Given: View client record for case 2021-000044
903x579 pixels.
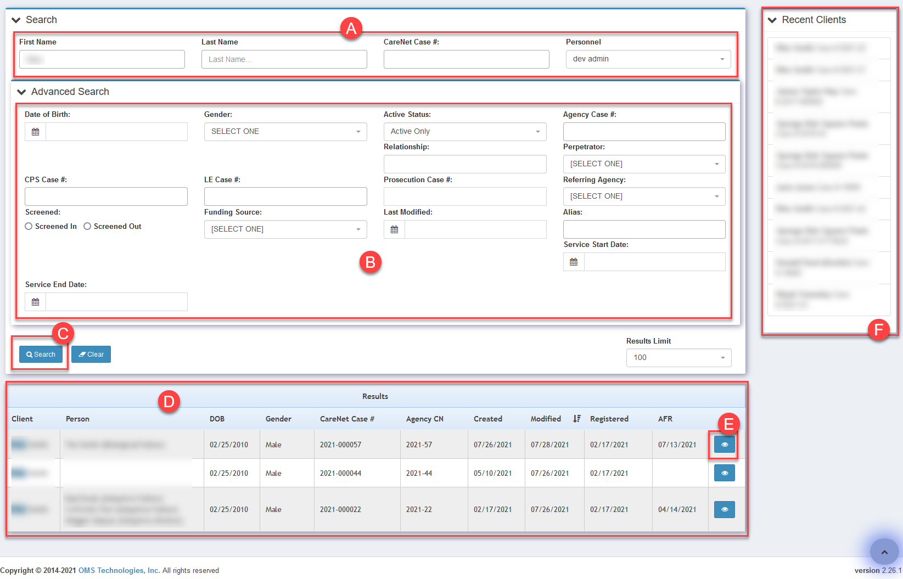Looking at the screenshot, I should coord(725,473).
